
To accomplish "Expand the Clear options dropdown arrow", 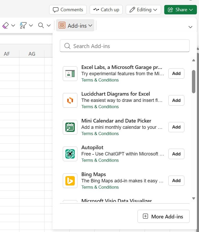I will coord(13,25).
